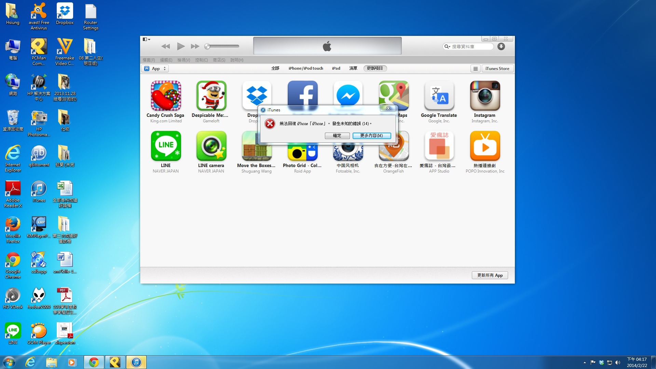Click the 愛瘋誌 app icon

point(439,146)
